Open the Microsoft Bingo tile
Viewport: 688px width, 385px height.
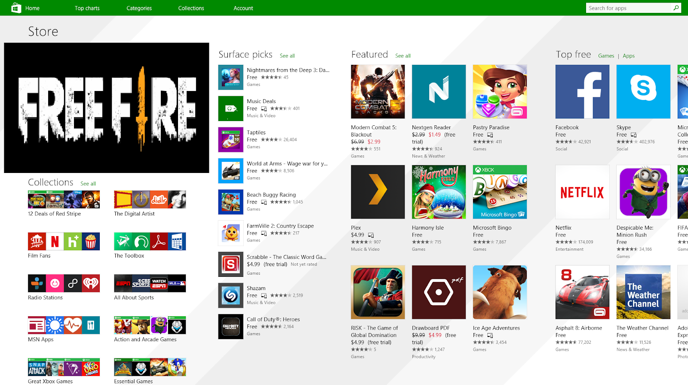500,192
